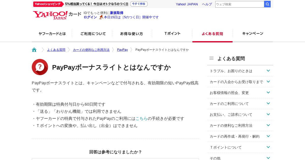Click the PayPayボーナスライトとはなんですか heading
305x160 pixels.
point(111,67)
